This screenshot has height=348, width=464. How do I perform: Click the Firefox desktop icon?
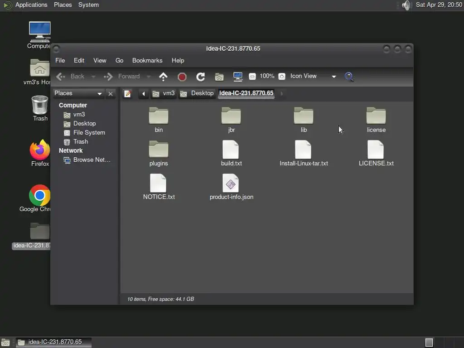tap(40, 153)
